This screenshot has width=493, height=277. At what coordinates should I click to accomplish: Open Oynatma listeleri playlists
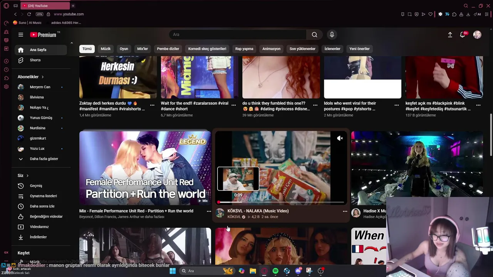point(40,196)
